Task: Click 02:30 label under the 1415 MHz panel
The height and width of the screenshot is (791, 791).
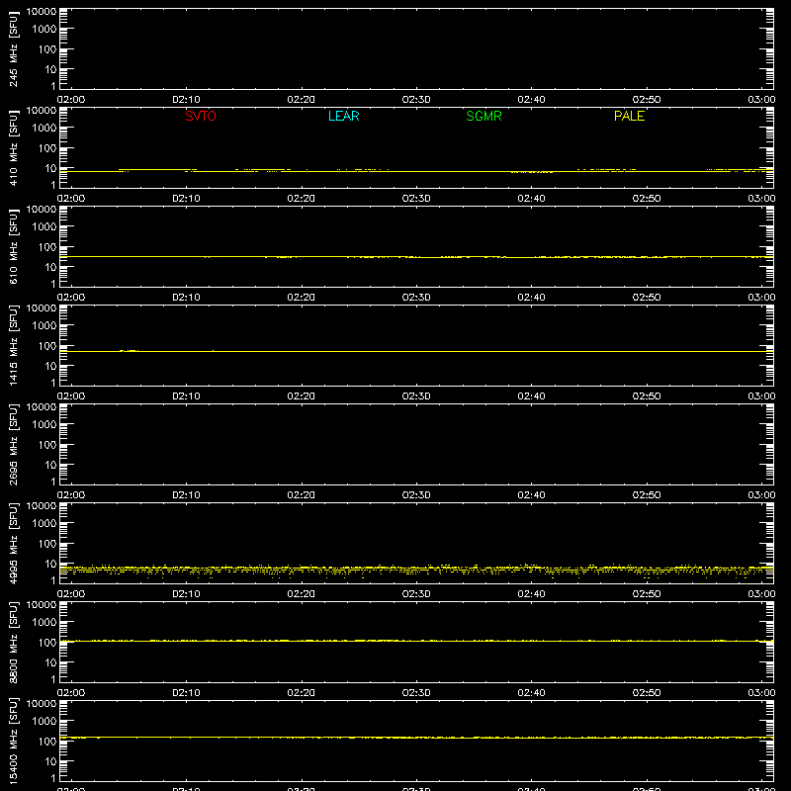Action: 416,396
